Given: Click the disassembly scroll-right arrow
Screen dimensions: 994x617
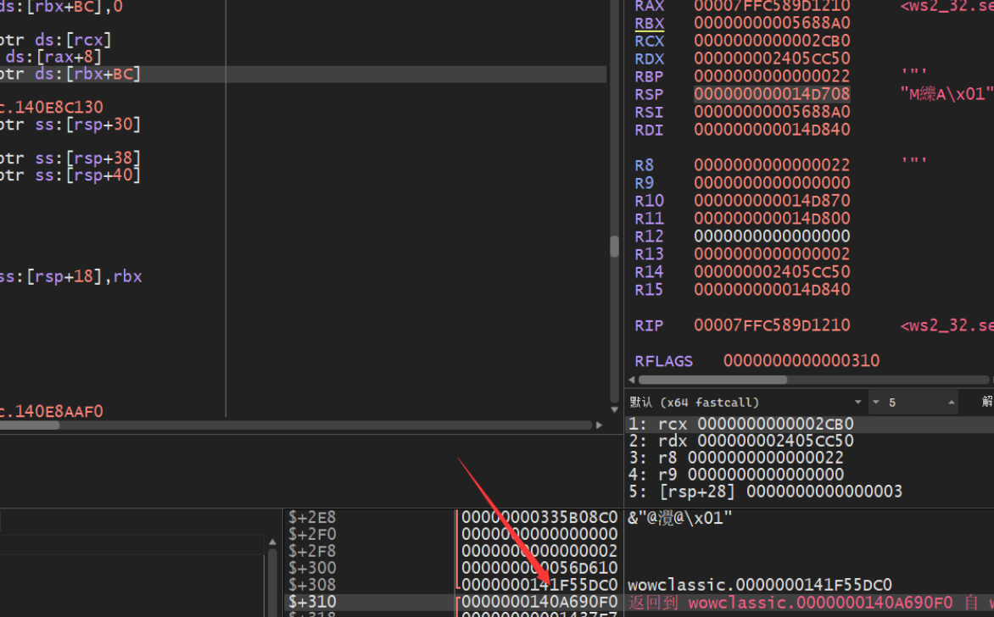Looking at the screenshot, I should tap(599, 425).
